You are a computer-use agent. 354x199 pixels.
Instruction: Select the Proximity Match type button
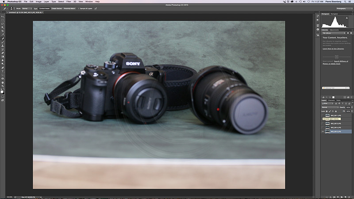click(69, 8)
